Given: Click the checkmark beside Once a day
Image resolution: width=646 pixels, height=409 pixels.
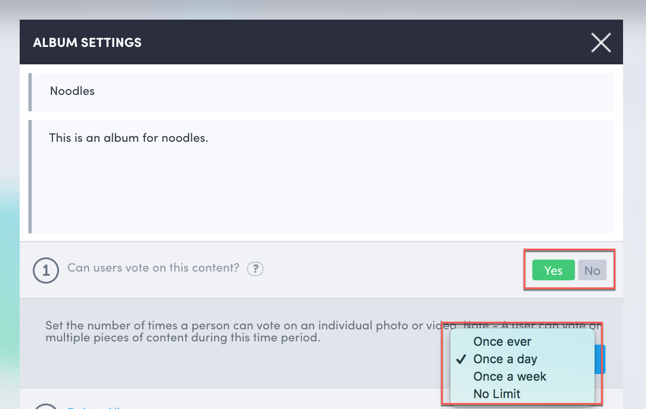Looking at the screenshot, I should pyautogui.click(x=462, y=359).
